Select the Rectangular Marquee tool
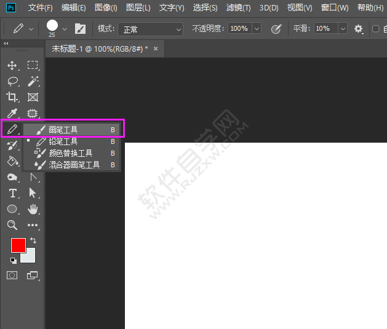 [x=33, y=65]
